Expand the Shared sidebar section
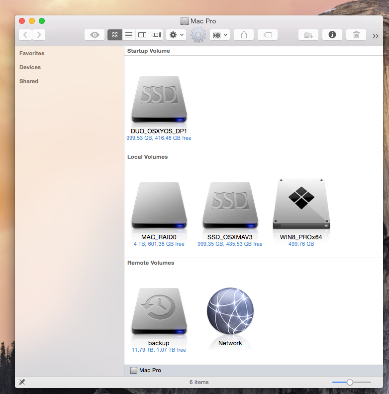 click(29, 81)
